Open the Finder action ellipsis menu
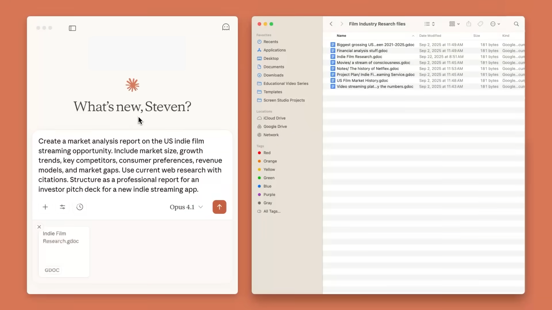This screenshot has width=552, height=310. pos(495,24)
